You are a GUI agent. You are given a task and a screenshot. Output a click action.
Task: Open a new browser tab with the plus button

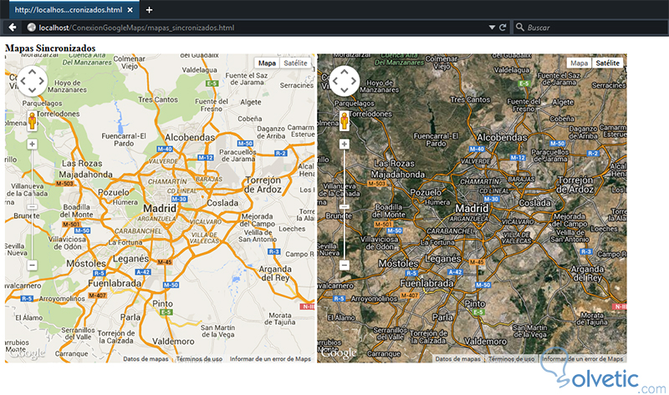[x=149, y=10]
